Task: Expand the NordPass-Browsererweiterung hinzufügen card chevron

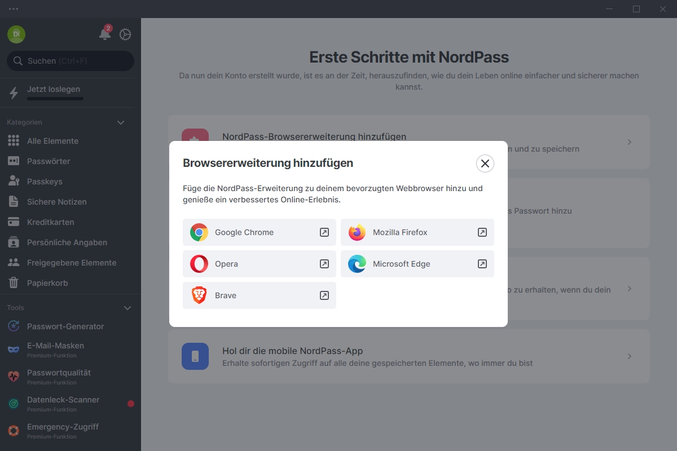Action: (x=630, y=142)
